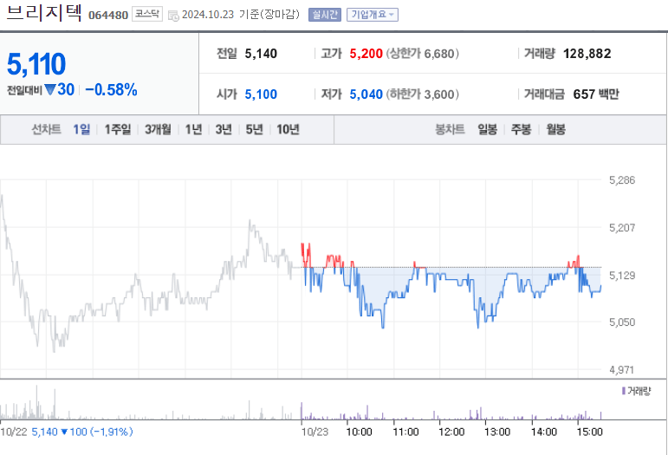The height and width of the screenshot is (455, 668).
Task: Click the 코스닥 market badge
Action: click(x=147, y=14)
